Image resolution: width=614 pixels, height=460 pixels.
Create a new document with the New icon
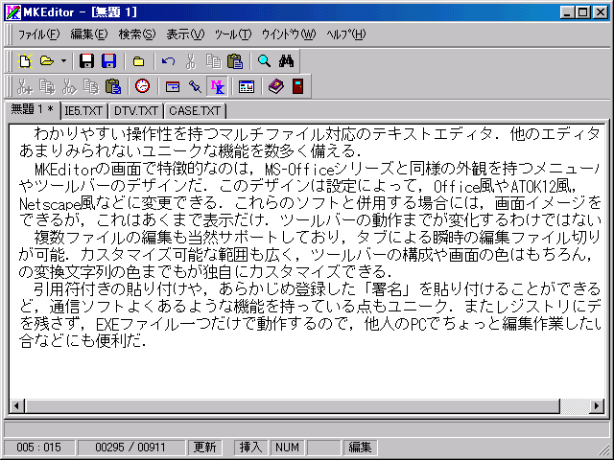coord(25,61)
